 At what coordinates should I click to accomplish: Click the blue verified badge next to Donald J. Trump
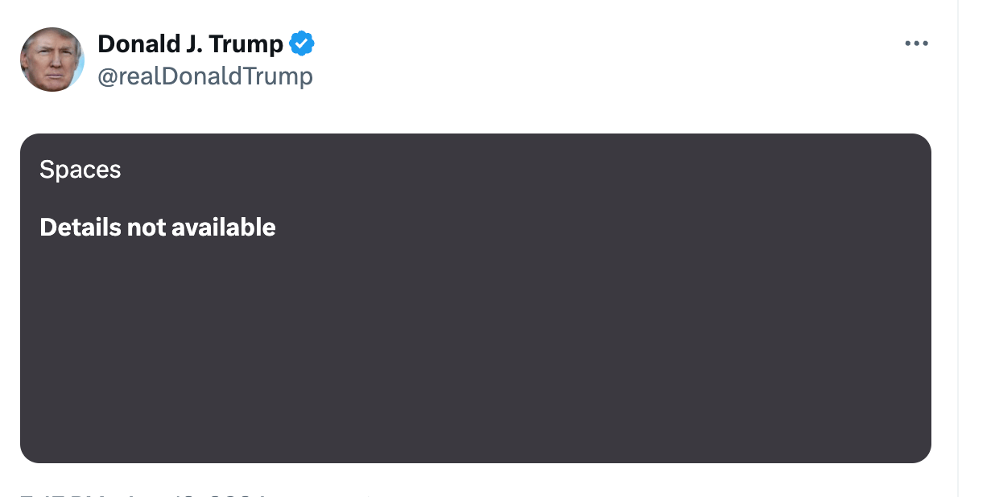point(301,43)
